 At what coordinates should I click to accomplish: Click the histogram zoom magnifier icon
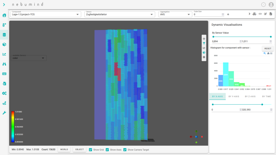point(265,53)
